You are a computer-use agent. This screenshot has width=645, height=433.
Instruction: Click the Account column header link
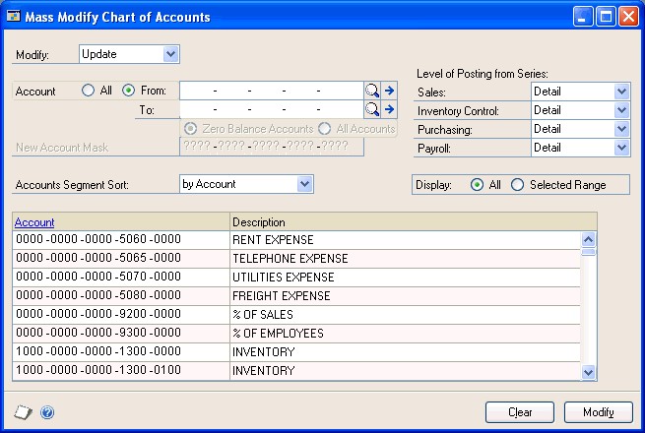pos(34,222)
